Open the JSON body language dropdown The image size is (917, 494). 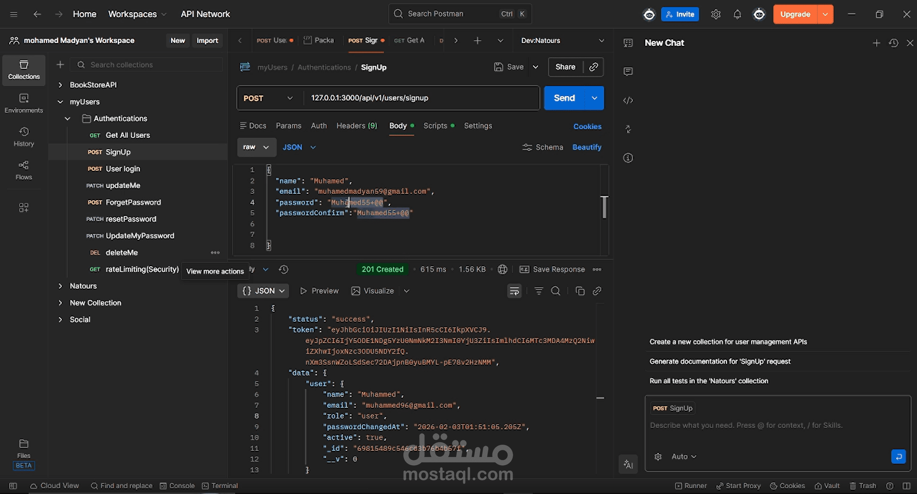pyautogui.click(x=299, y=147)
